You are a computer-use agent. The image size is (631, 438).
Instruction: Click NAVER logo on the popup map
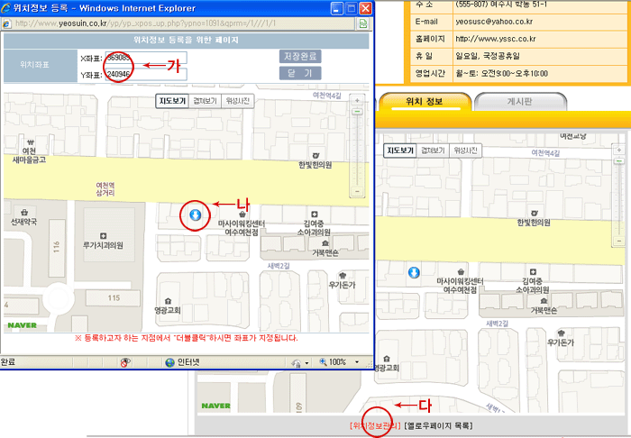pos(23,325)
